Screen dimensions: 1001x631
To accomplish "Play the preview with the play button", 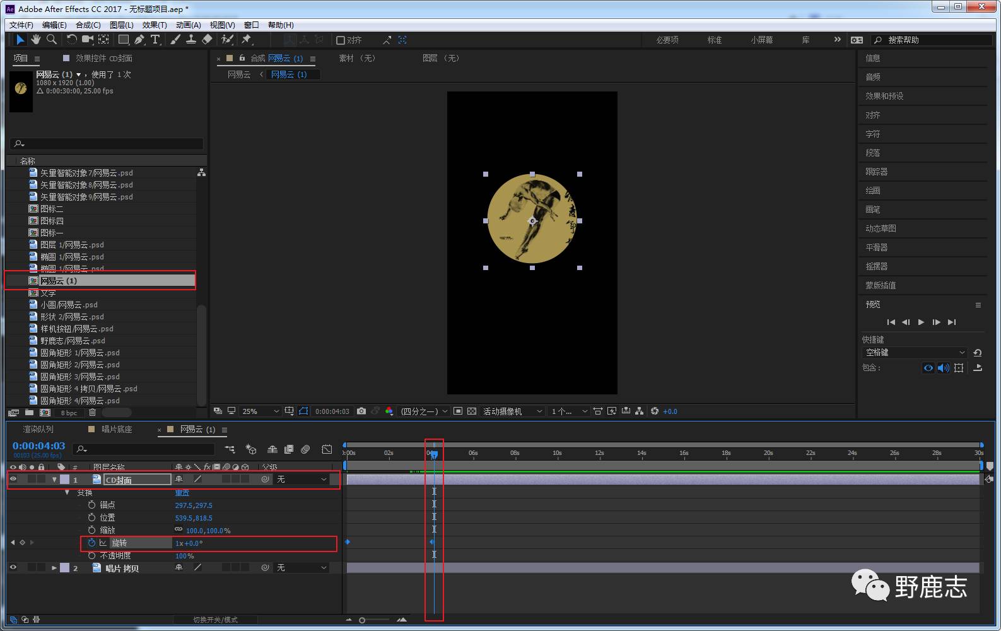I will tap(921, 322).
